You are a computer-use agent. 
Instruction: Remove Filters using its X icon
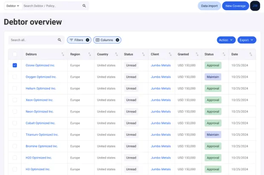click(x=88, y=40)
